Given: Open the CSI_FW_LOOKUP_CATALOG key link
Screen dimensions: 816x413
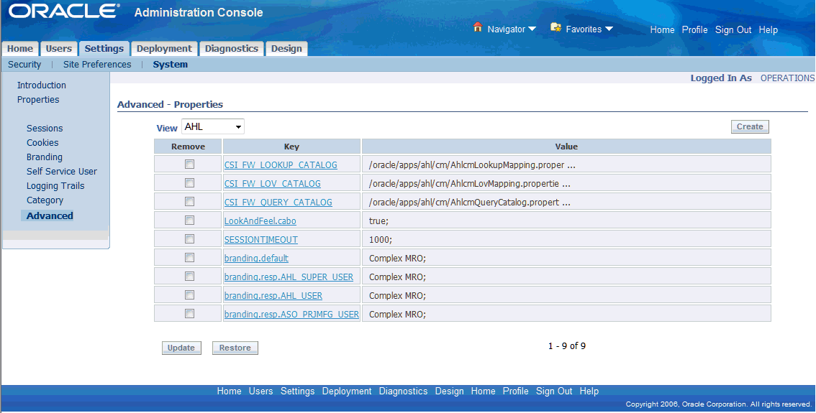Looking at the screenshot, I should click(x=281, y=164).
